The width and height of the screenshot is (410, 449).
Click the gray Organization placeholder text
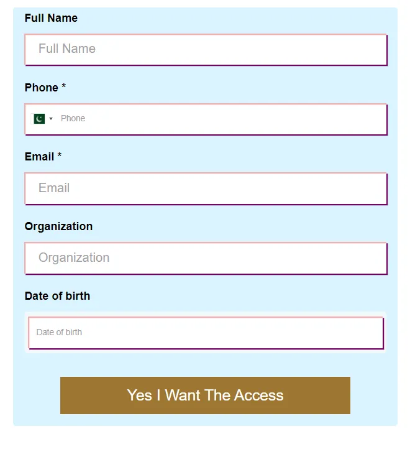74,257
